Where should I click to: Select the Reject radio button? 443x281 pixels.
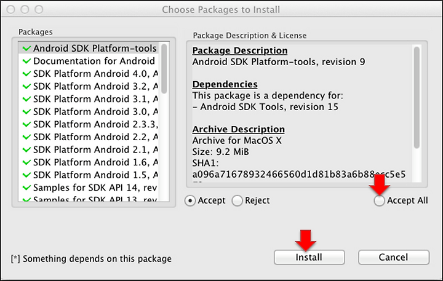point(237,201)
